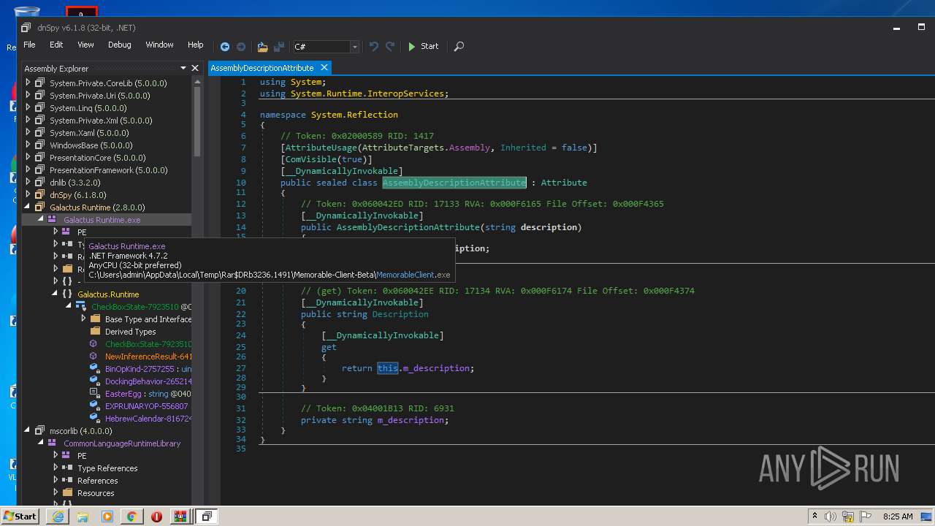Click the Galactus.Runtime namespace braces icon

coord(67,294)
